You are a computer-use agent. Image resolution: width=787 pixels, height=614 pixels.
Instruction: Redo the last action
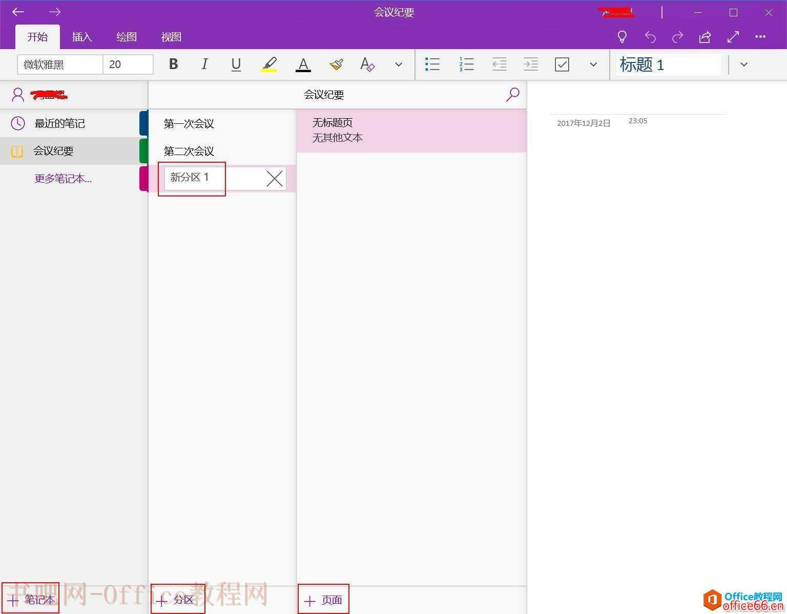tap(678, 37)
